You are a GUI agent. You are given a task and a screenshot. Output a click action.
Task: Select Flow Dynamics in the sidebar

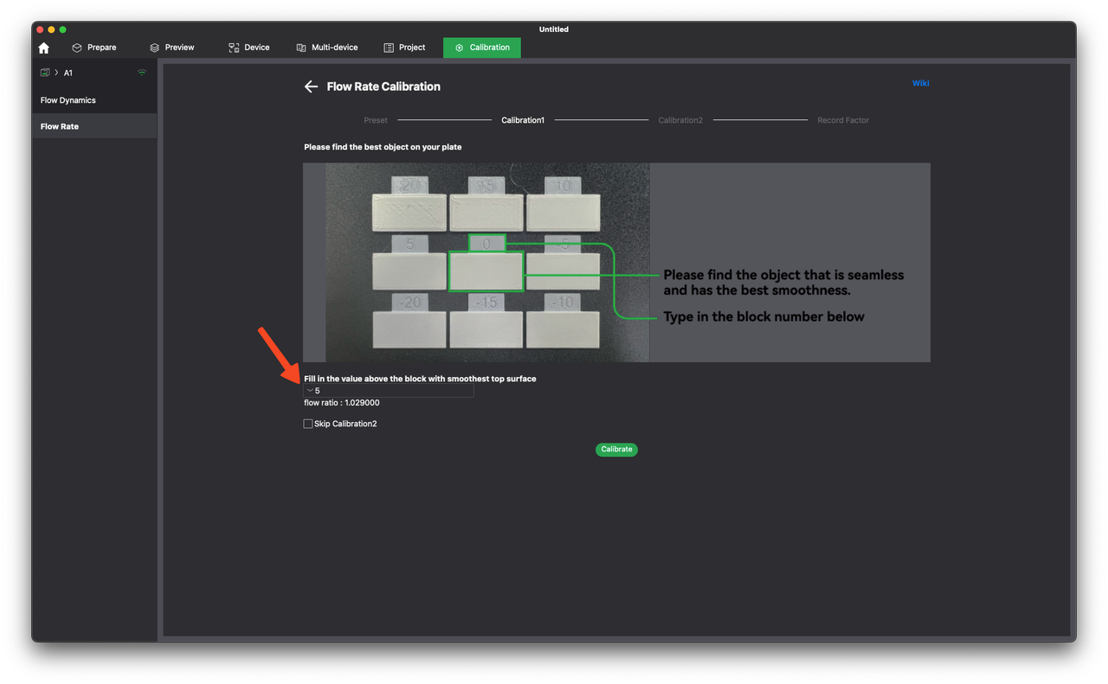pyautogui.click(x=68, y=100)
